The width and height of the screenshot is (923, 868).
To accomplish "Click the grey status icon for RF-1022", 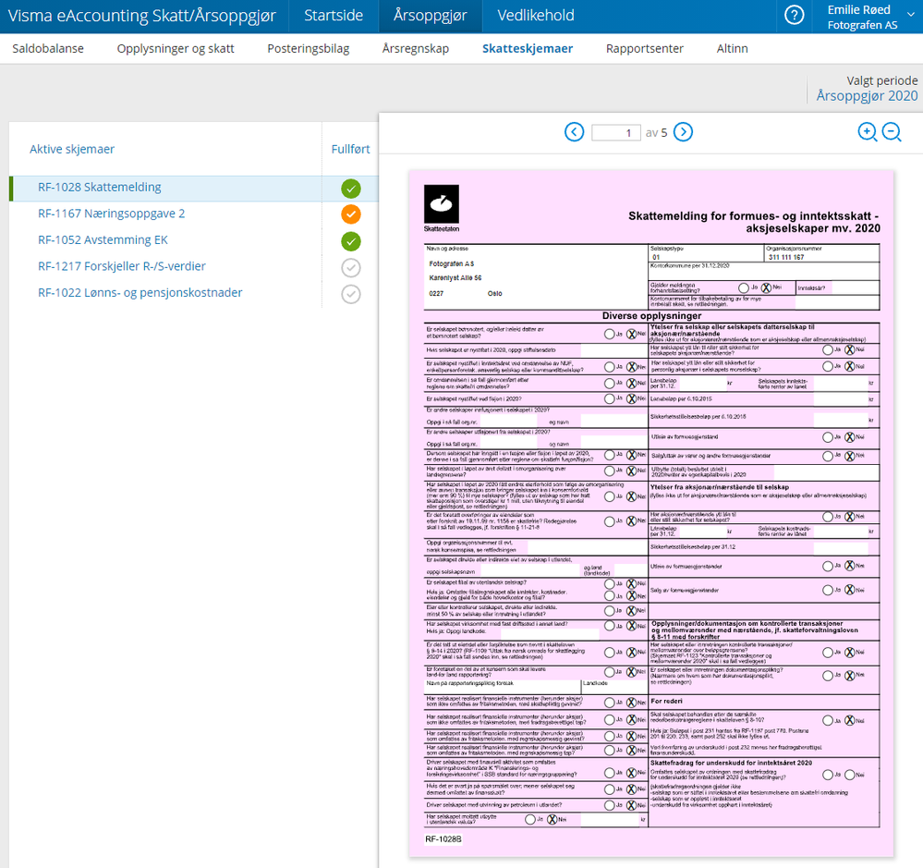I will coord(351,294).
